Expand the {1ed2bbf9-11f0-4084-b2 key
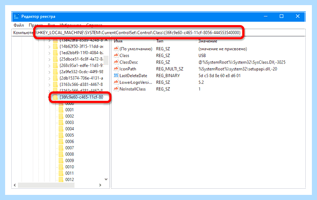The image size is (317, 200). pos(49,53)
